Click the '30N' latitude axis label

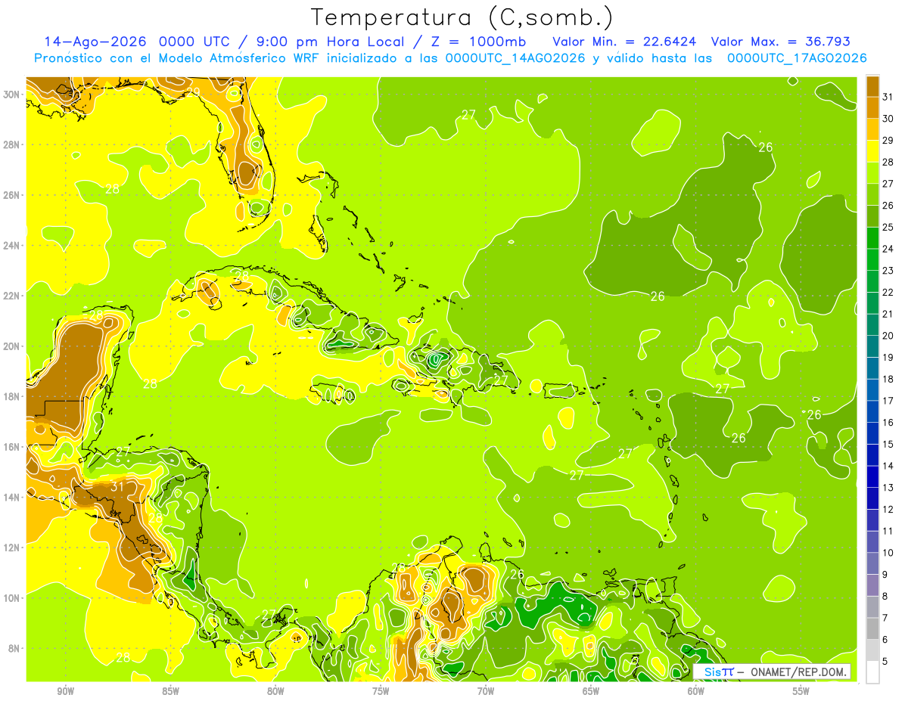pyautogui.click(x=11, y=95)
